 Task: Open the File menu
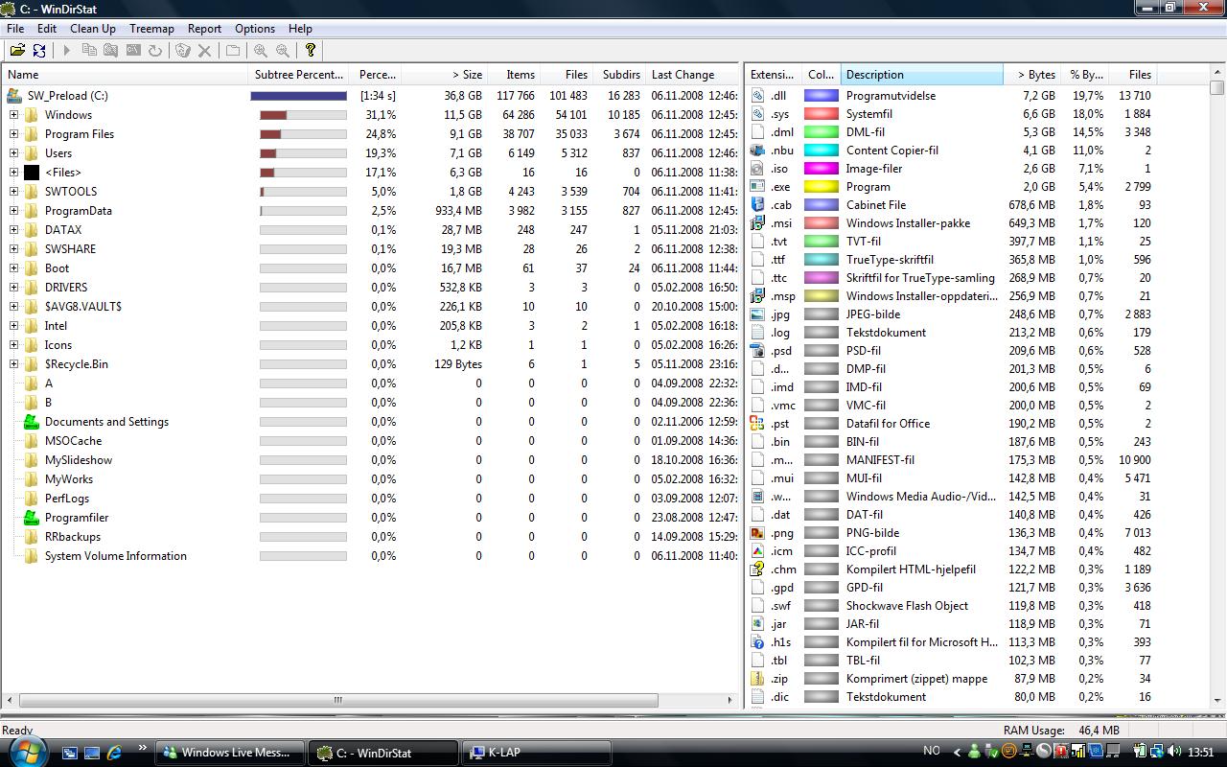click(15, 29)
